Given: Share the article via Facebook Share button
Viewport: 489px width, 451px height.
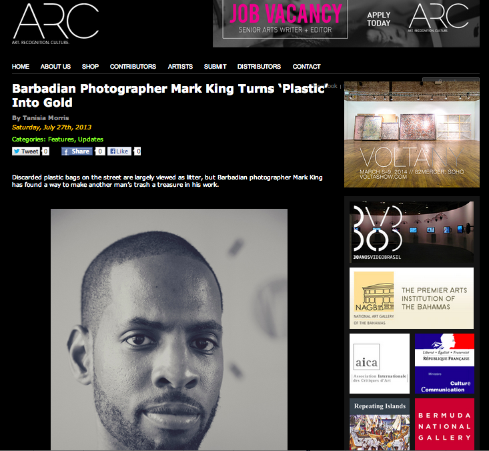Looking at the screenshot, I should (x=77, y=151).
